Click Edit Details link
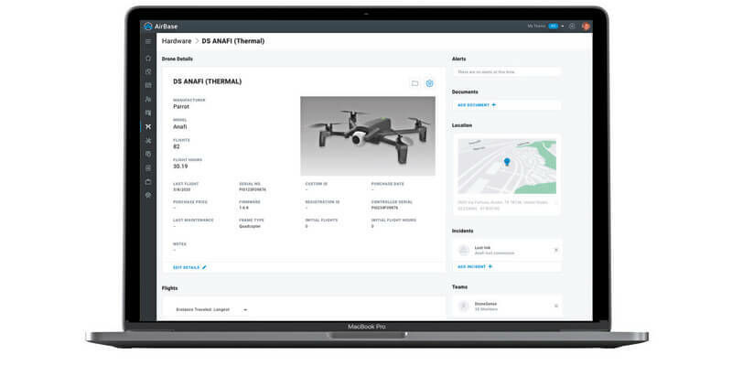732x366 pixels. [187, 267]
